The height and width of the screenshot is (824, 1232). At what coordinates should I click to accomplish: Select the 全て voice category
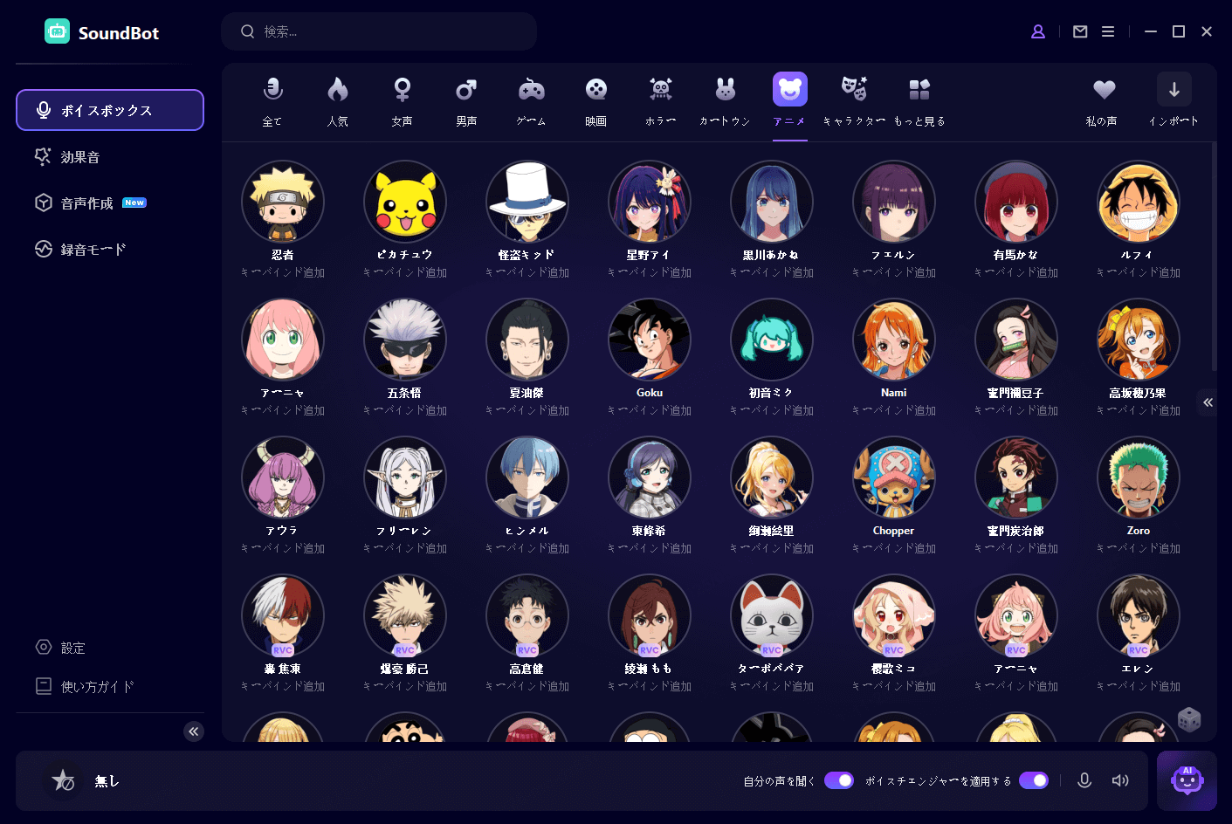[272, 101]
